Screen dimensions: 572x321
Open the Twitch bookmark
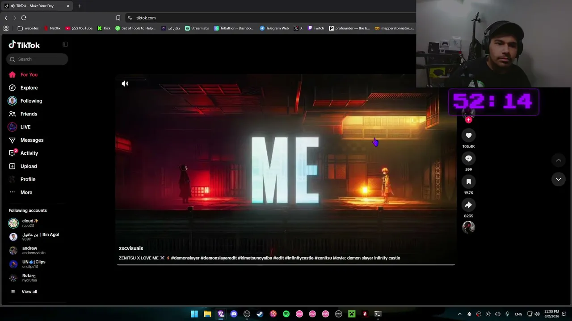pos(315,28)
